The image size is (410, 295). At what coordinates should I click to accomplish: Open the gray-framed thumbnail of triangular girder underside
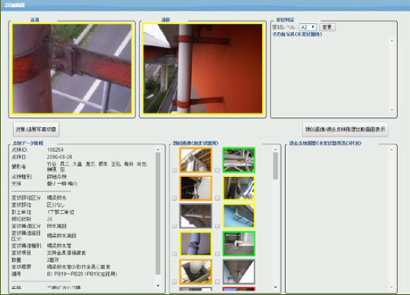coord(239,272)
